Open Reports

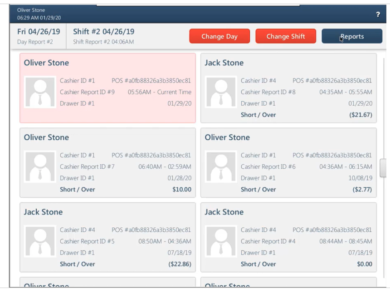point(352,36)
